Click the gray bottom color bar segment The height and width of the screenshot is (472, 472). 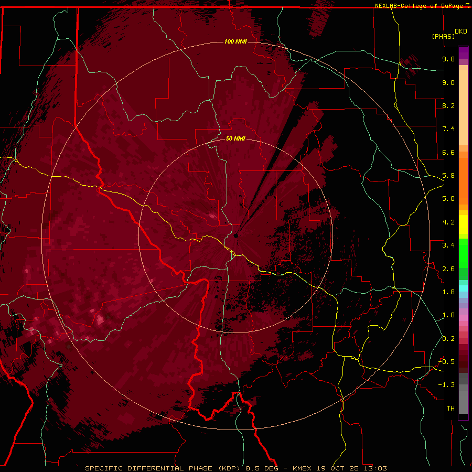463,400
